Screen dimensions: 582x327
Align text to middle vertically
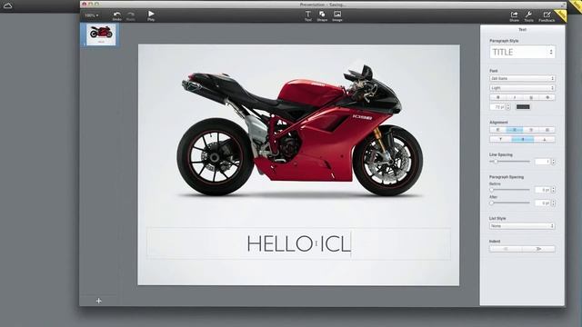523,139
